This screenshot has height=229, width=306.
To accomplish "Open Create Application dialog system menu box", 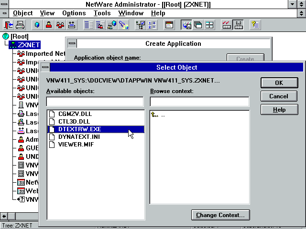I will 72,43.
